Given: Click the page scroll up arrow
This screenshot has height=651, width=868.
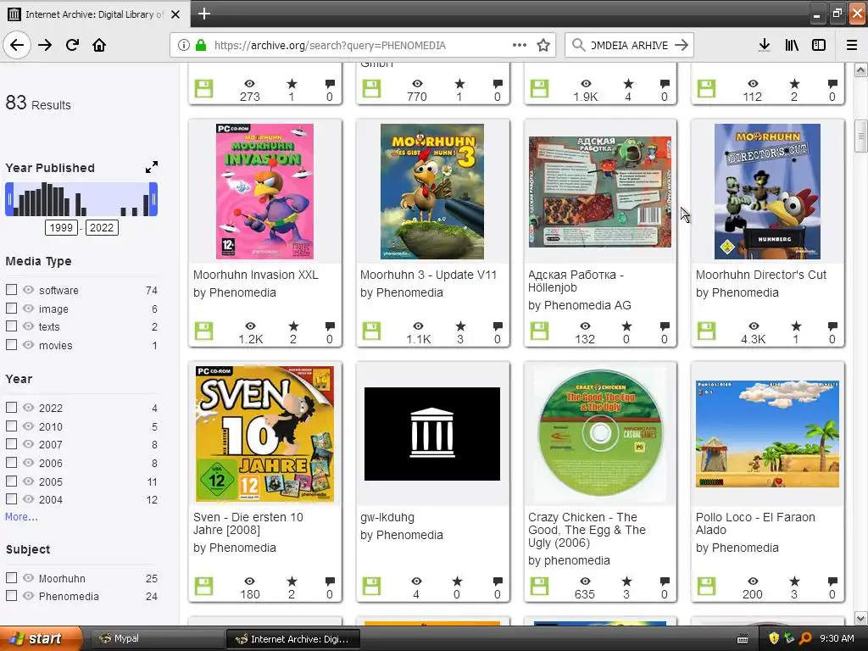Looking at the screenshot, I should [860, 70].
